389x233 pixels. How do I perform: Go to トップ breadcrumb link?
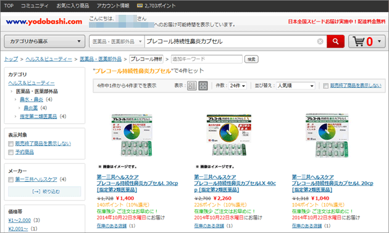tap(11, 59)
